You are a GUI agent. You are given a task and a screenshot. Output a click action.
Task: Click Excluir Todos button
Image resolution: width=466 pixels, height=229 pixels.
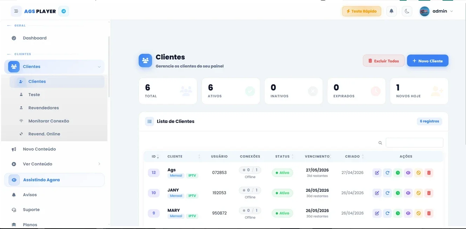click(384, 61)
